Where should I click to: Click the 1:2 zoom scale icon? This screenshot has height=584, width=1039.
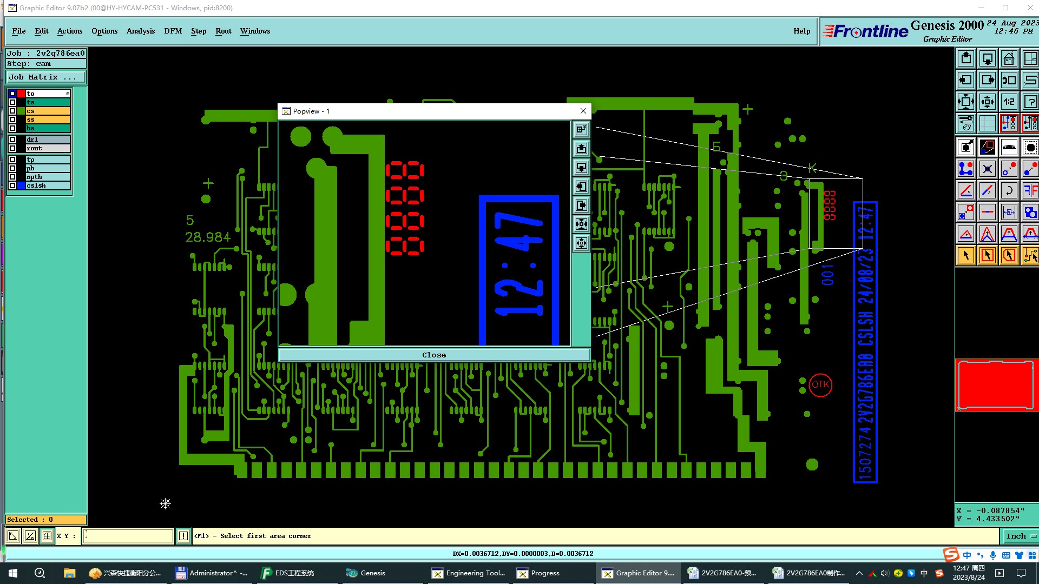[x=1009, y=102]
